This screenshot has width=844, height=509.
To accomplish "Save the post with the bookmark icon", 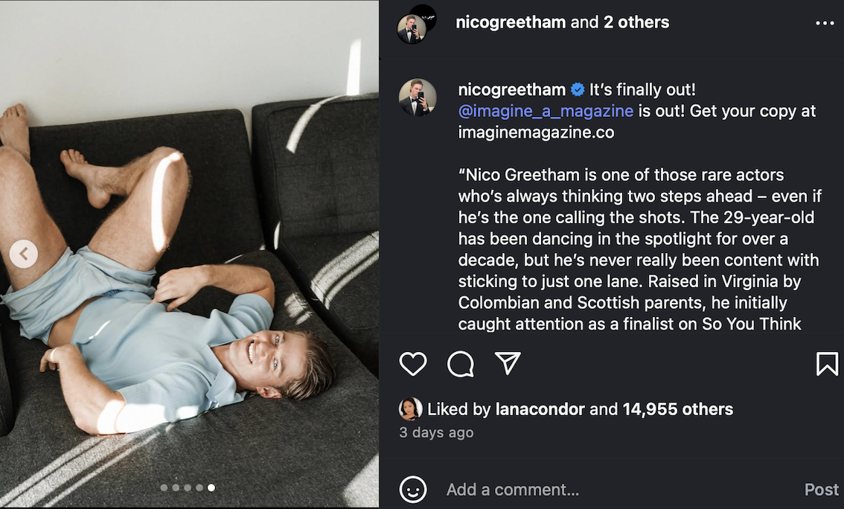I will tap(827, 364).
